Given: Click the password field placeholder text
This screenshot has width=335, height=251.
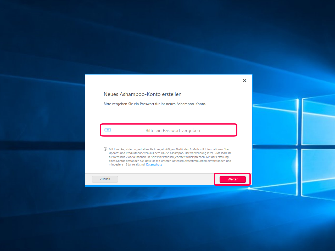Looking at the screenshot, I should pos(173,130).
